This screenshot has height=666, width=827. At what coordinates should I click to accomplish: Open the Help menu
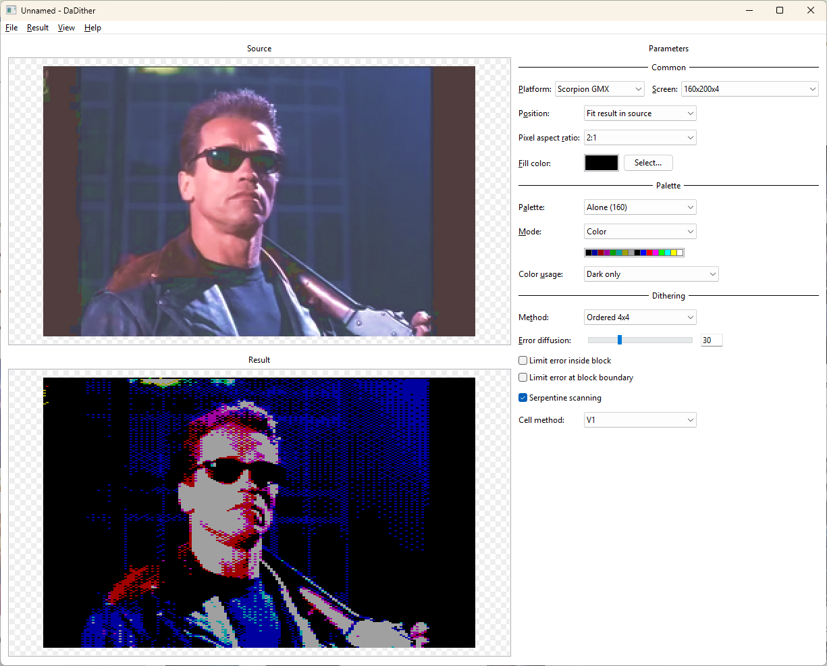pyautogui.click(x=92, y=28)
